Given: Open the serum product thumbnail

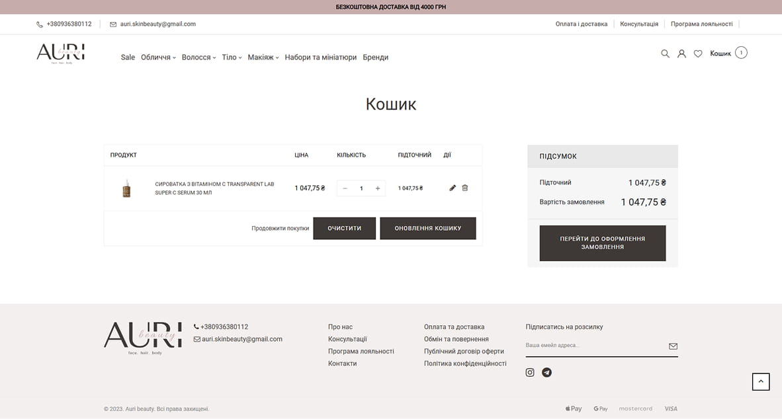Looking at the screenshot, I should [x=126, y=189].
